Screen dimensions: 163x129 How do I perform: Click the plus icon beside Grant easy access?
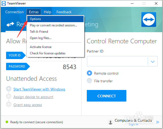point(9,105)
